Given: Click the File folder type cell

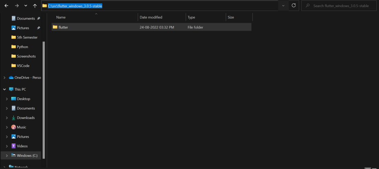Looking at the screenshot, I should [x=195, y=27].
